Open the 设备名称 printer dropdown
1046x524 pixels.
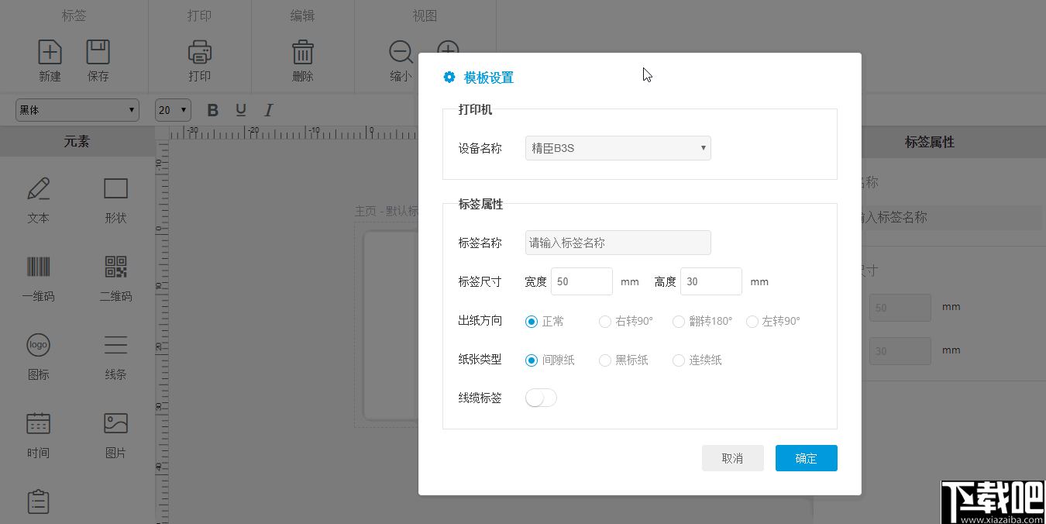[x=618, y=148]
